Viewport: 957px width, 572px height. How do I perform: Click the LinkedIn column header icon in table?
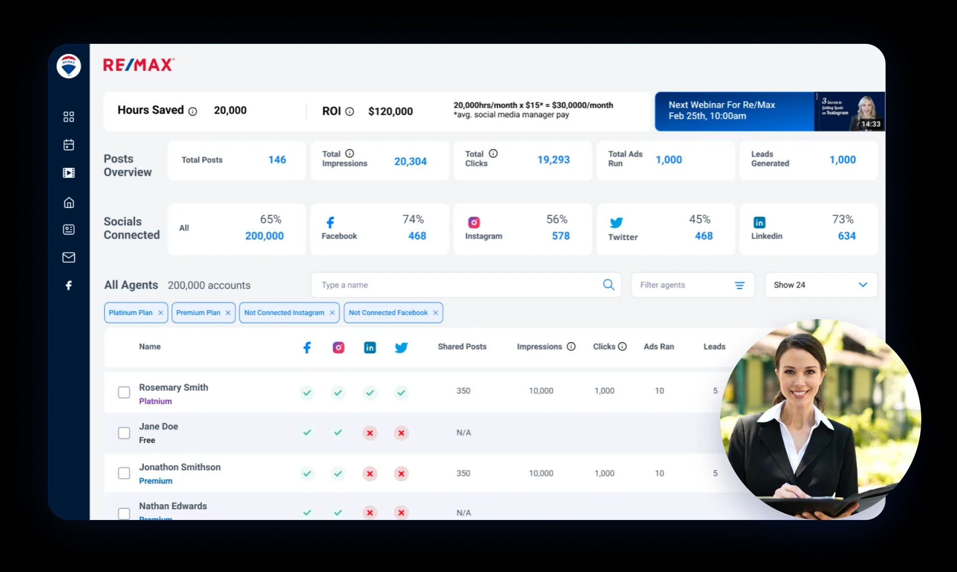370,347
